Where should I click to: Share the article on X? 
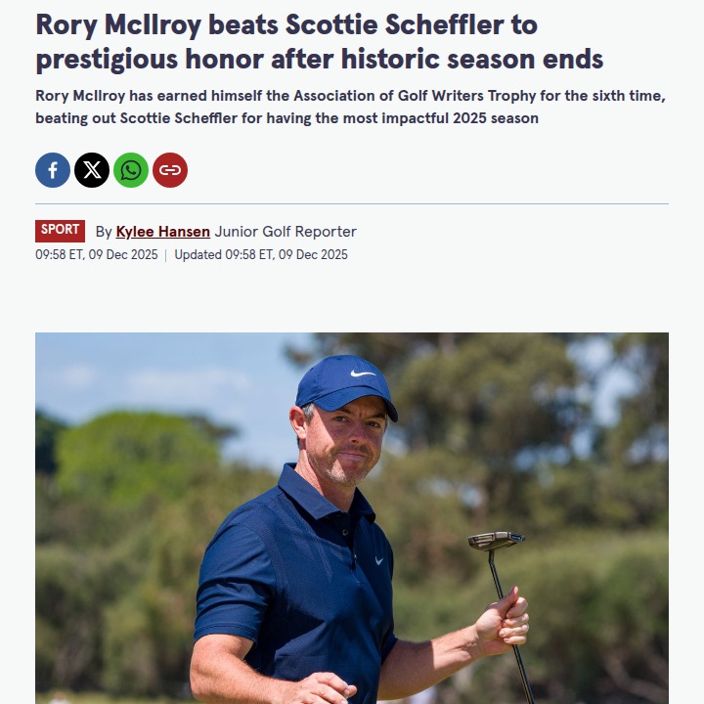92,170
